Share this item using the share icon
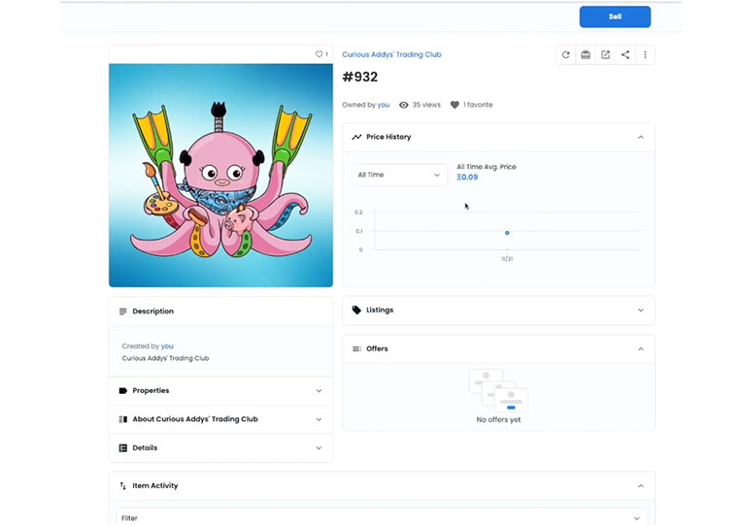Viewport: 741px width, 525px height. tap(625, 54)
